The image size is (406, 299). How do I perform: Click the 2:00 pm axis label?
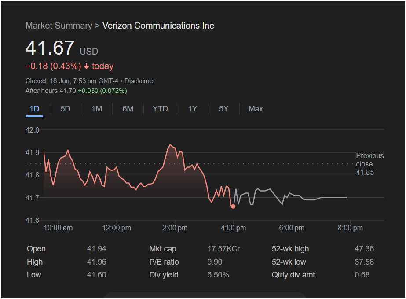click(x=175, y=228)
